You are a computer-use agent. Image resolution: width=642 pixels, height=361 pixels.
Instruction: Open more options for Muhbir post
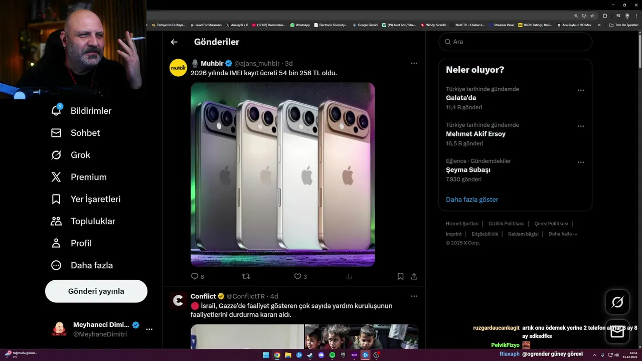point(414,63)
